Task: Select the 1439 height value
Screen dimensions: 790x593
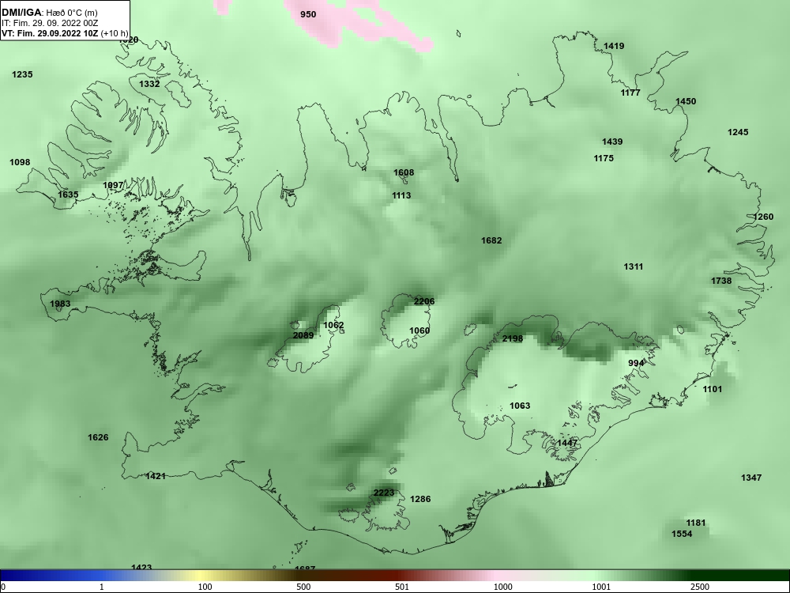Action: (x=612, y=142)
